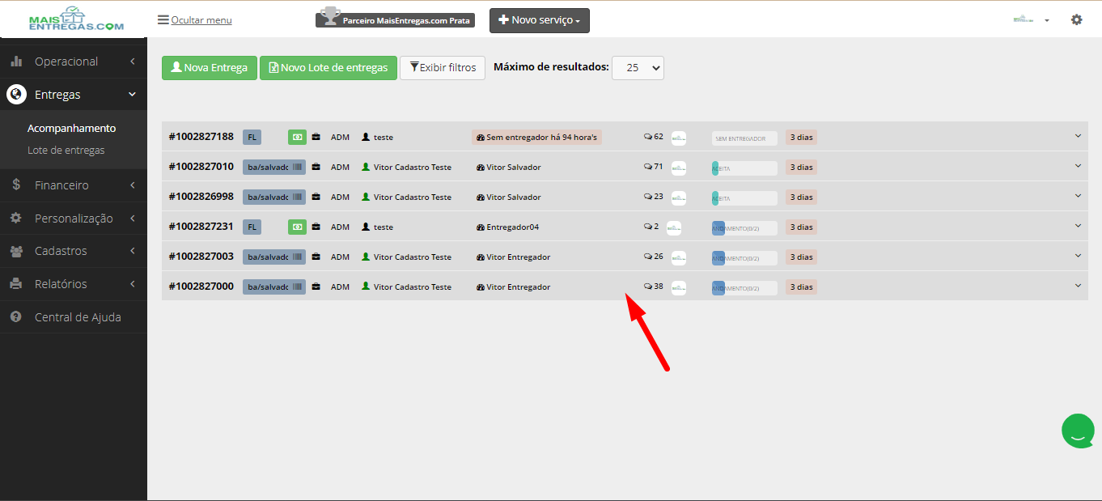Image resolution: width=1102 pixels, height=501 pixels.
Task: Open the Novo serviço dropdown
Action: 540,20
